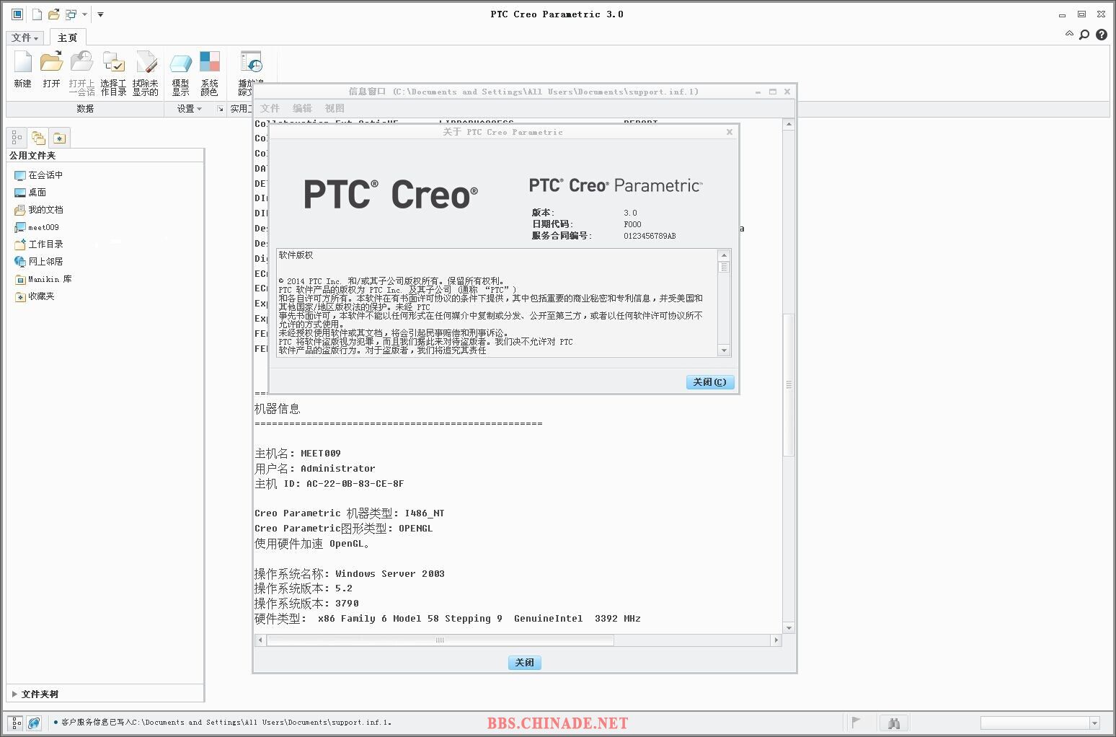Click the information window vertical scroll down arrow

tap(789, 628)
